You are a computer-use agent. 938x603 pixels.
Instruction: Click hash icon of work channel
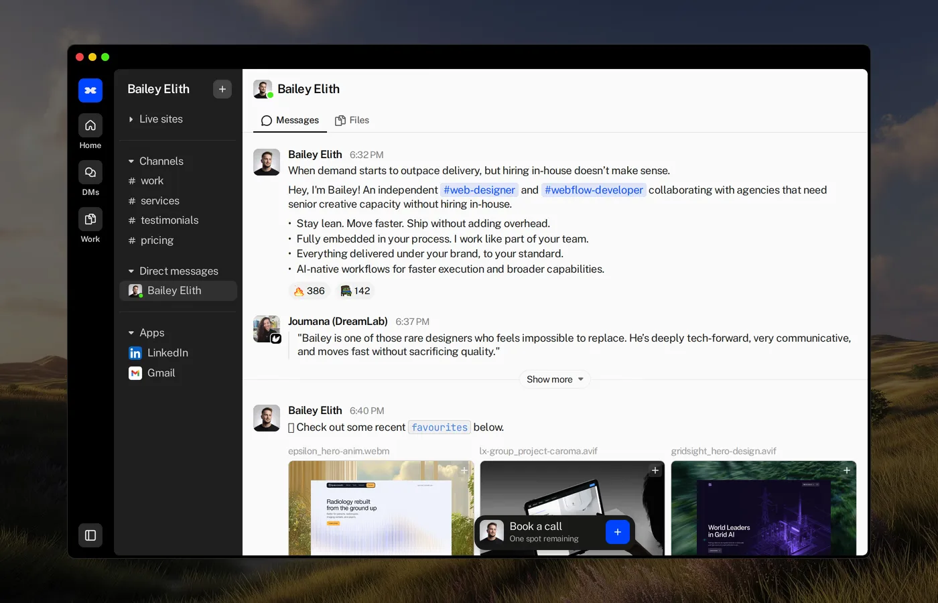coord(132,181)
